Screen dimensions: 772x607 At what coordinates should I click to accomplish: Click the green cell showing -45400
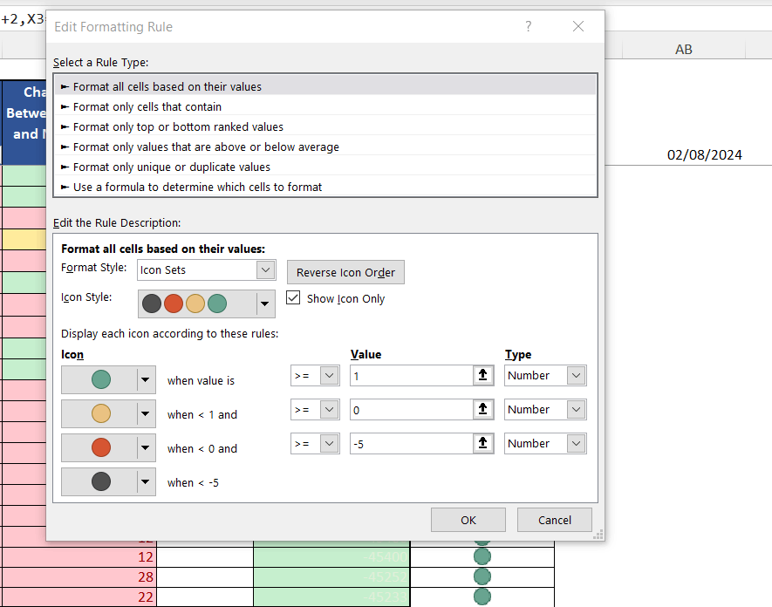coord(331,556)
